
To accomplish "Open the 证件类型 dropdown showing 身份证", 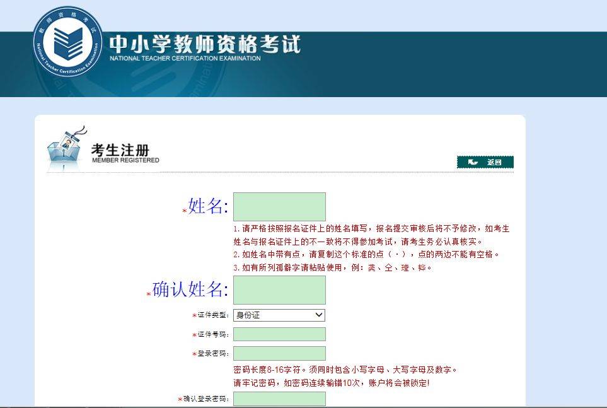I will click(279, 315).
